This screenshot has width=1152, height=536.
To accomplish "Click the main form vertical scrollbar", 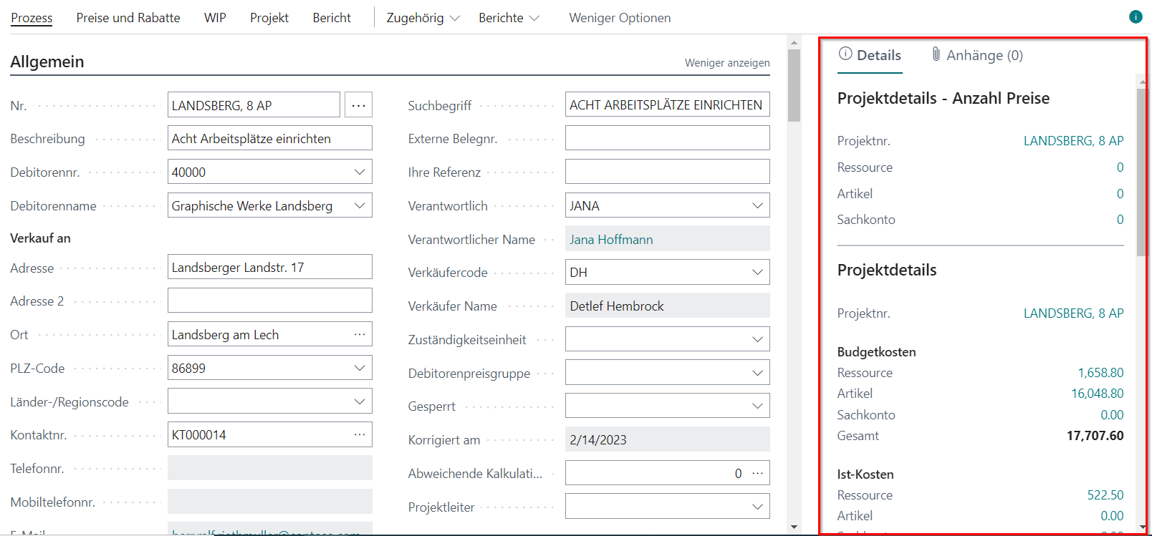I will [794, 286].
